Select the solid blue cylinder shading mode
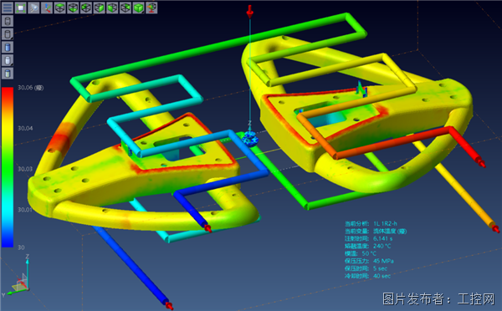 pos(8,47)
